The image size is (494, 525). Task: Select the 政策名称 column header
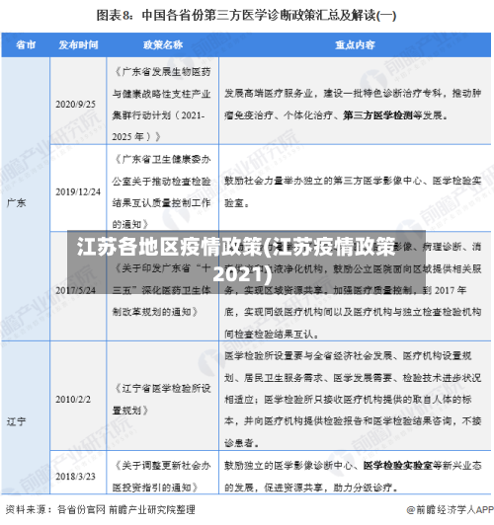tap(163, 44)
